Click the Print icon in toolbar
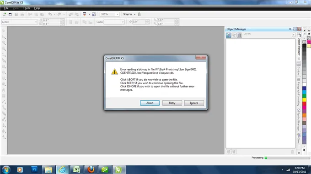 point(22,14)
